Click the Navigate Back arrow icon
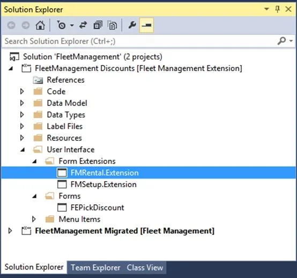 pos(11,25)
